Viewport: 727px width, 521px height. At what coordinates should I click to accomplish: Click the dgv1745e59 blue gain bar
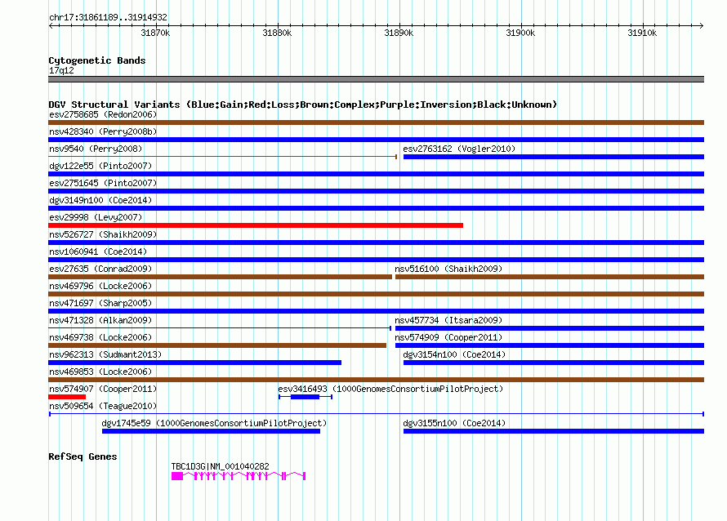tap(211, 431)
